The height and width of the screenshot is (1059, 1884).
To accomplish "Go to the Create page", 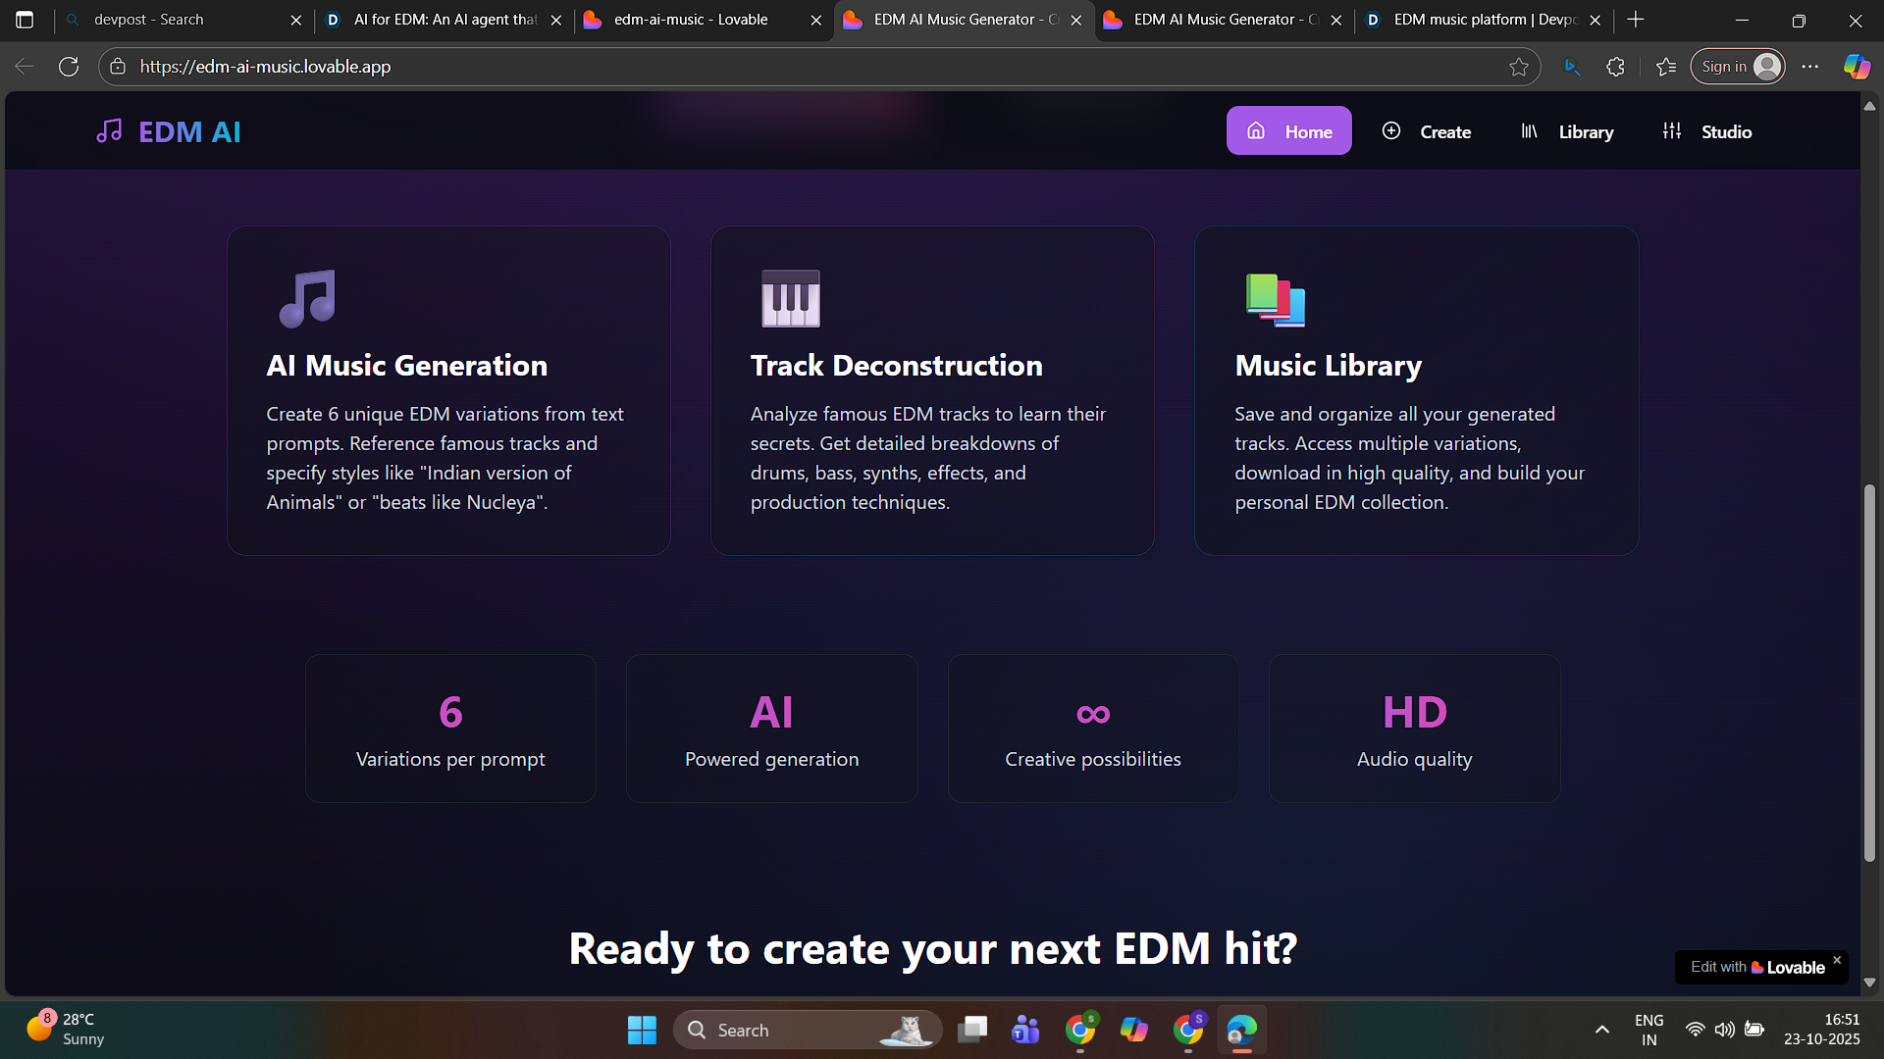I will click(x=1427, y=131).
